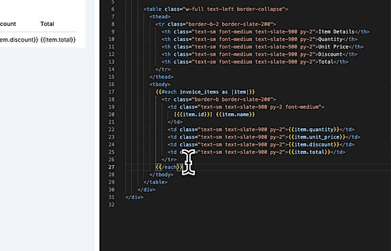The height and width of the screenshot is (251, 391).
Task: Click the opening tbody tag
Action: pos(160,85)
